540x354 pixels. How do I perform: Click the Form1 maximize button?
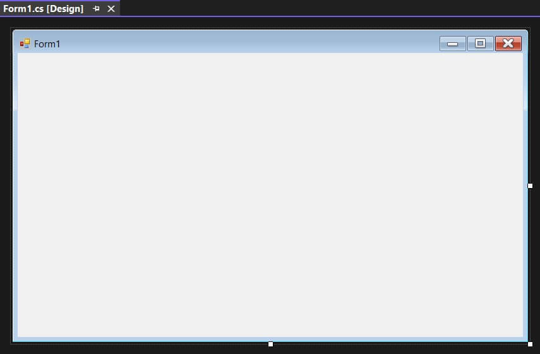pyautogui.click(x=480, y=44)
